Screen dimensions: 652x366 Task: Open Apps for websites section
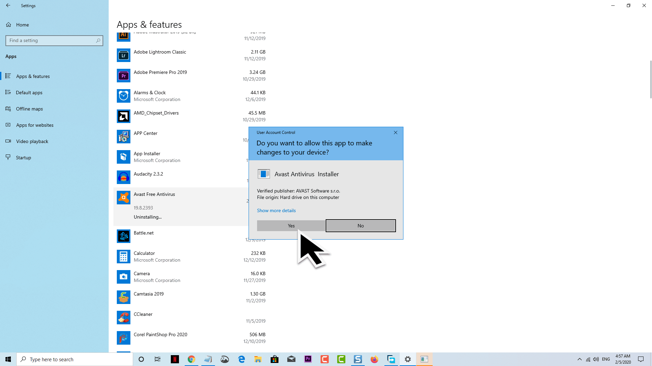tap(35, 125)
